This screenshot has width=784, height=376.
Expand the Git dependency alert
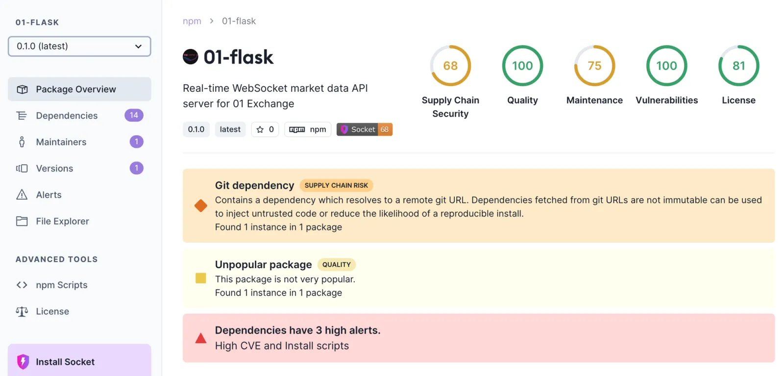point(478,205)
